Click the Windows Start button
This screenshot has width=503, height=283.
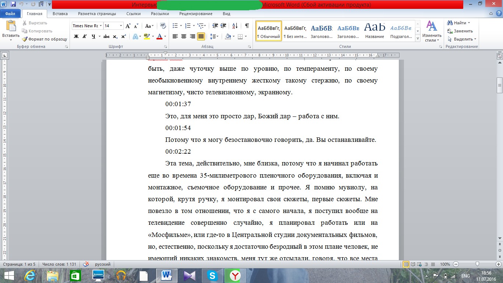9,276
